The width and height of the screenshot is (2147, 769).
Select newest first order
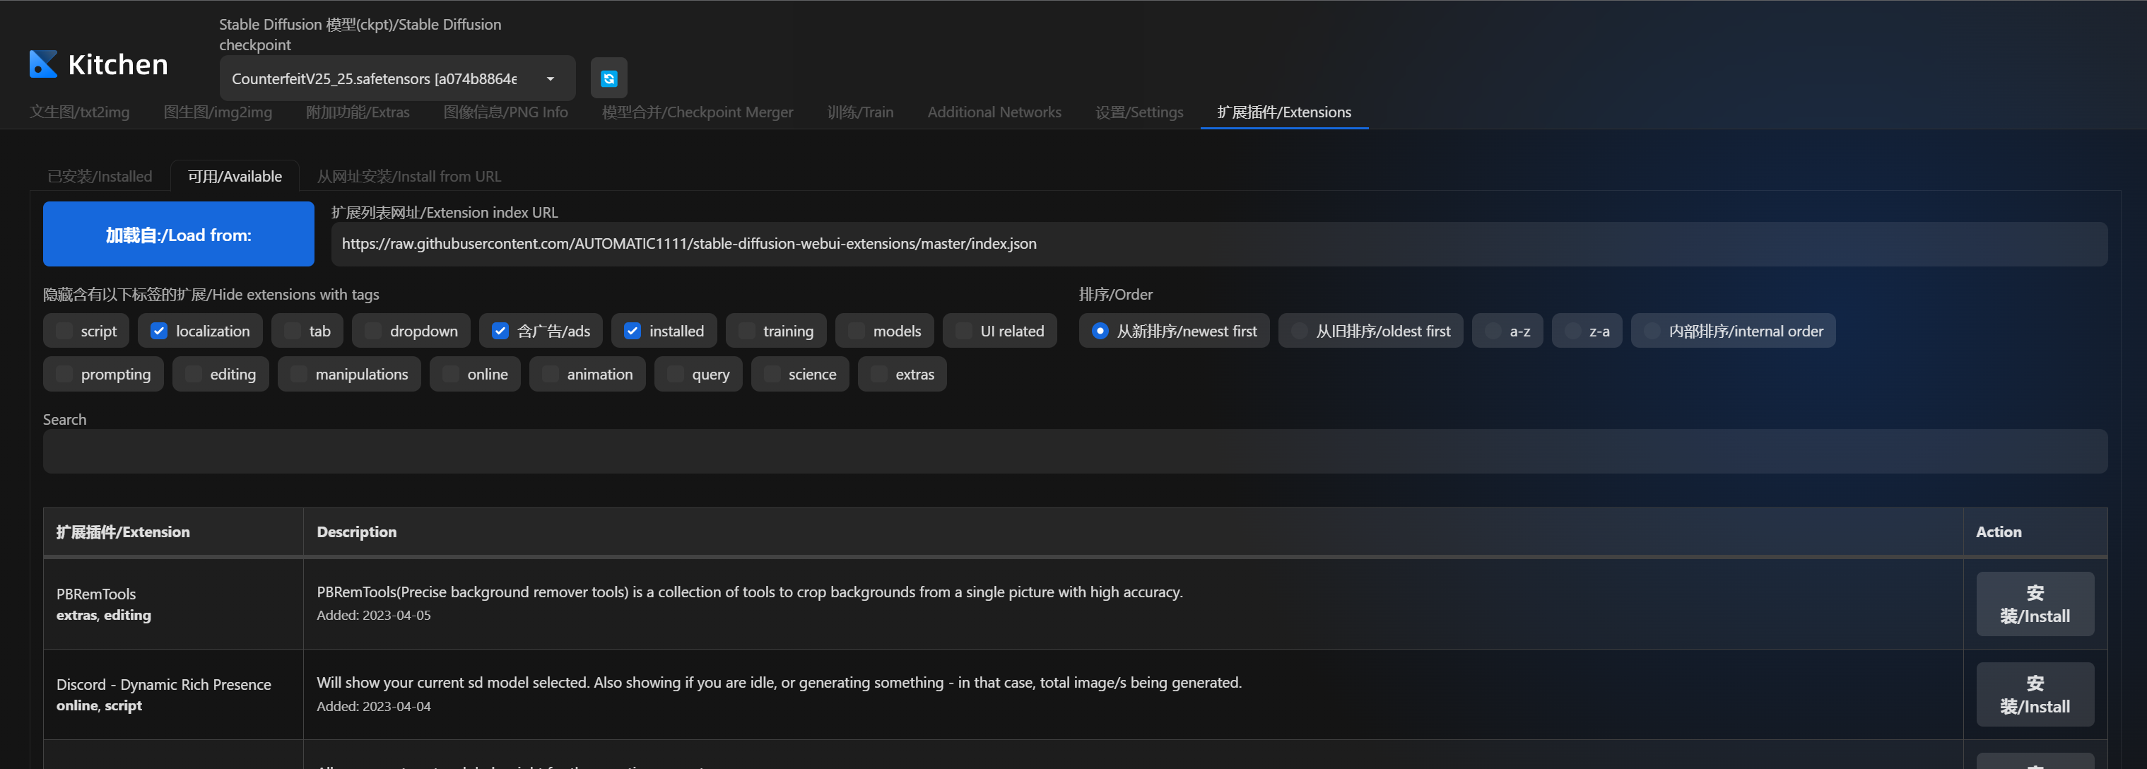click(x=1100, y=331)
